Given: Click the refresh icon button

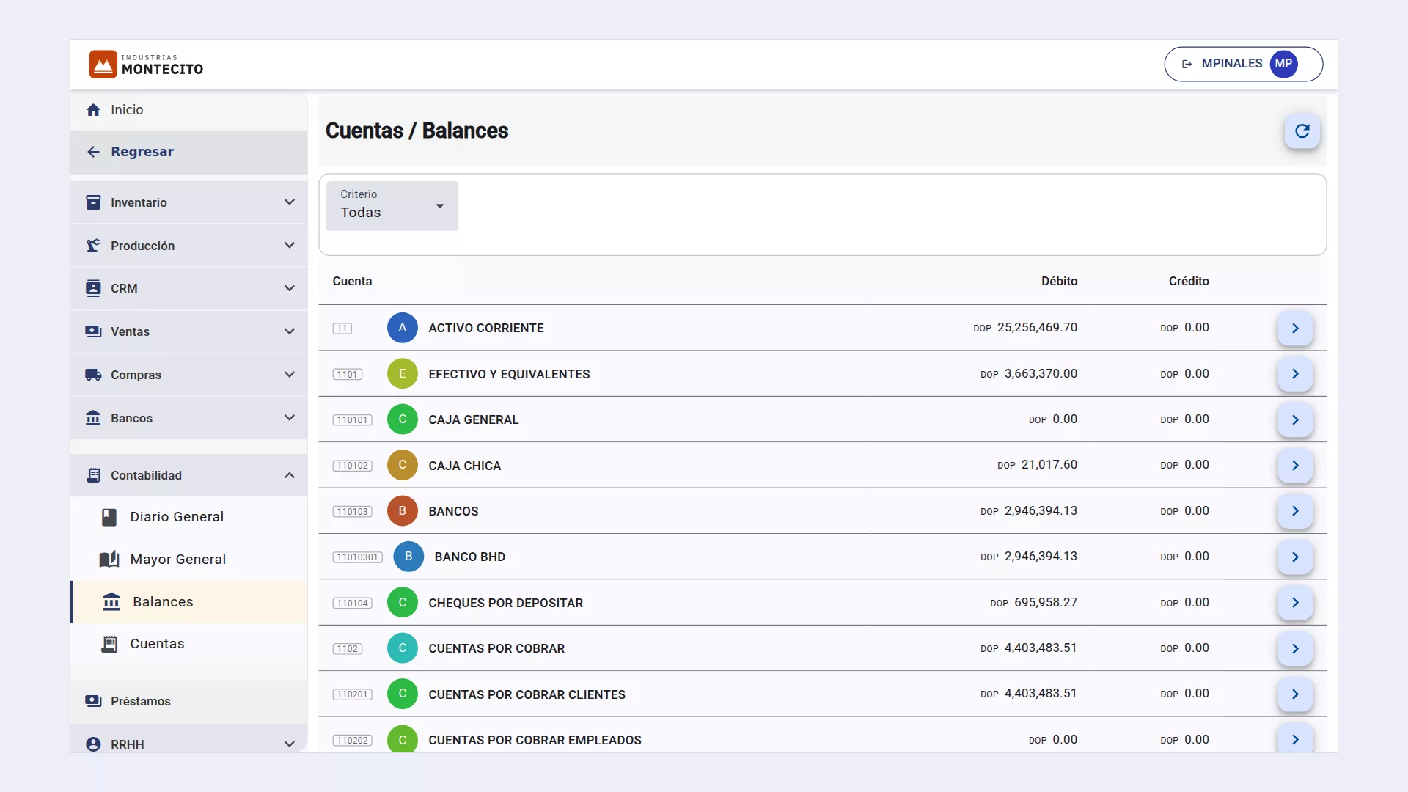Looking at the screenshot, I should tap(1302, 131).
